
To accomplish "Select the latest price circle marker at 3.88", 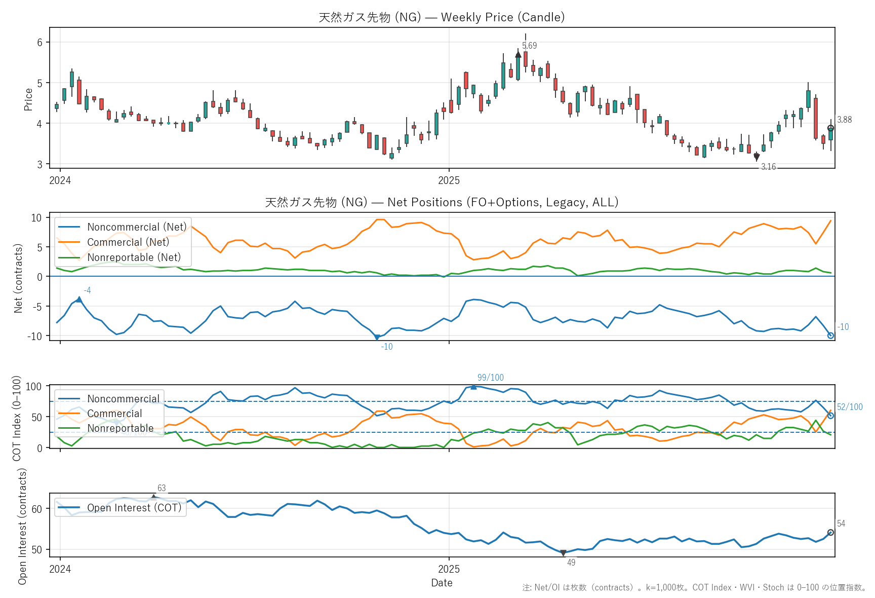I will (830, 128).
